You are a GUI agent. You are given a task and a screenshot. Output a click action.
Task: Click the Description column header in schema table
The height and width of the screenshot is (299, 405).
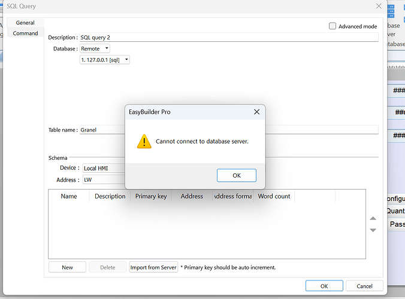(110, 196)
